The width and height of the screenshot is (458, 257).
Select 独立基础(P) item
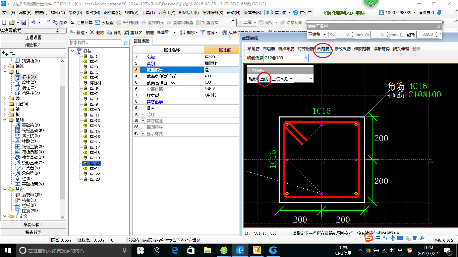pyautogui.click(x=30, y=157)
